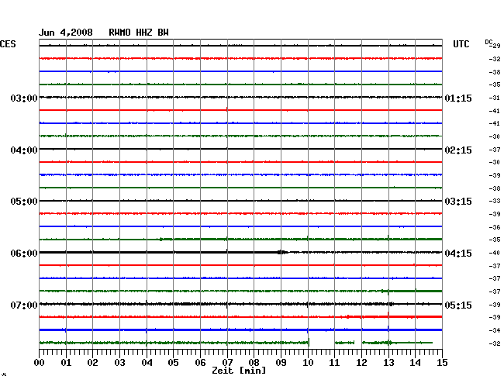Click the seismic burst on the 06:00 black trace

(x=282, y=252)
